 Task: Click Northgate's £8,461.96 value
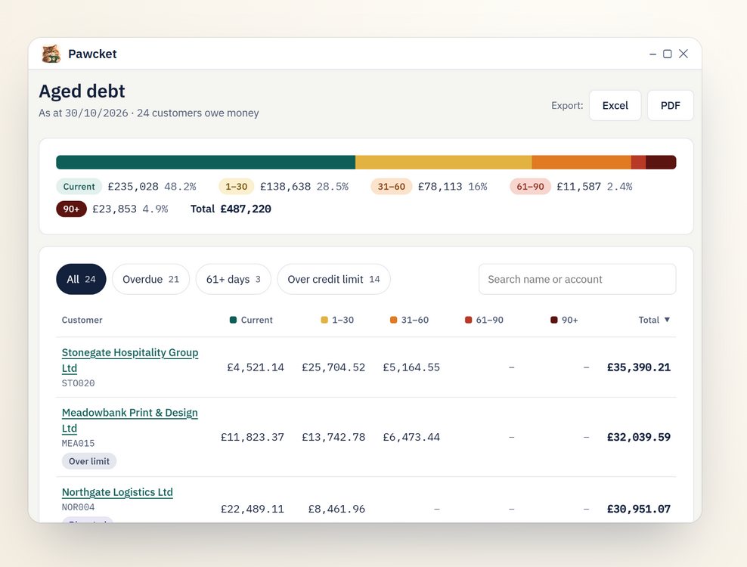pos(336,509)
